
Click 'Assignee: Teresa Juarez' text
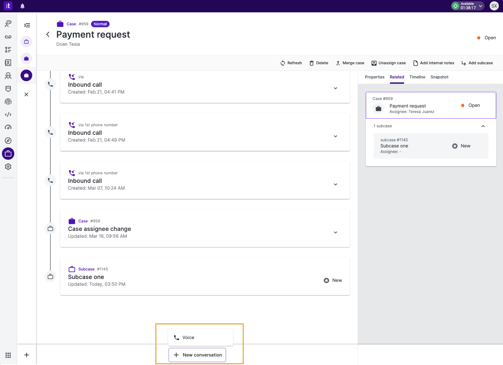[x=412, y=112]
